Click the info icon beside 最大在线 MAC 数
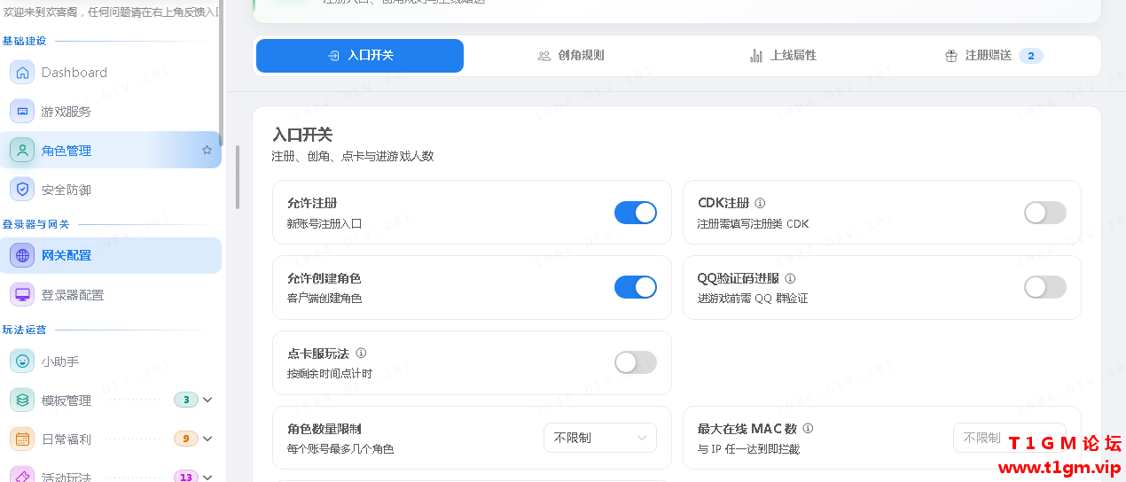Screen dimensions: 1126x482 (x=808, y=429)
